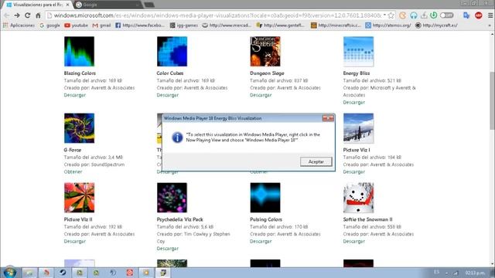Click the Softie the Snowman II thumbnail
Viewport: 495px width, 278px height.
[358, 198]
